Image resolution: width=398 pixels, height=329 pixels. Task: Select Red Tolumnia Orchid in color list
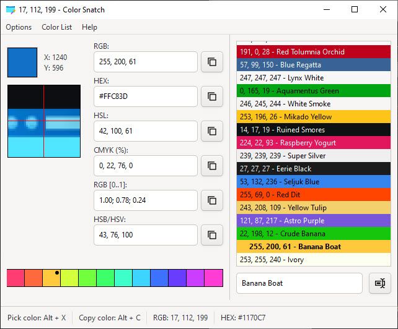pos(314,52)
